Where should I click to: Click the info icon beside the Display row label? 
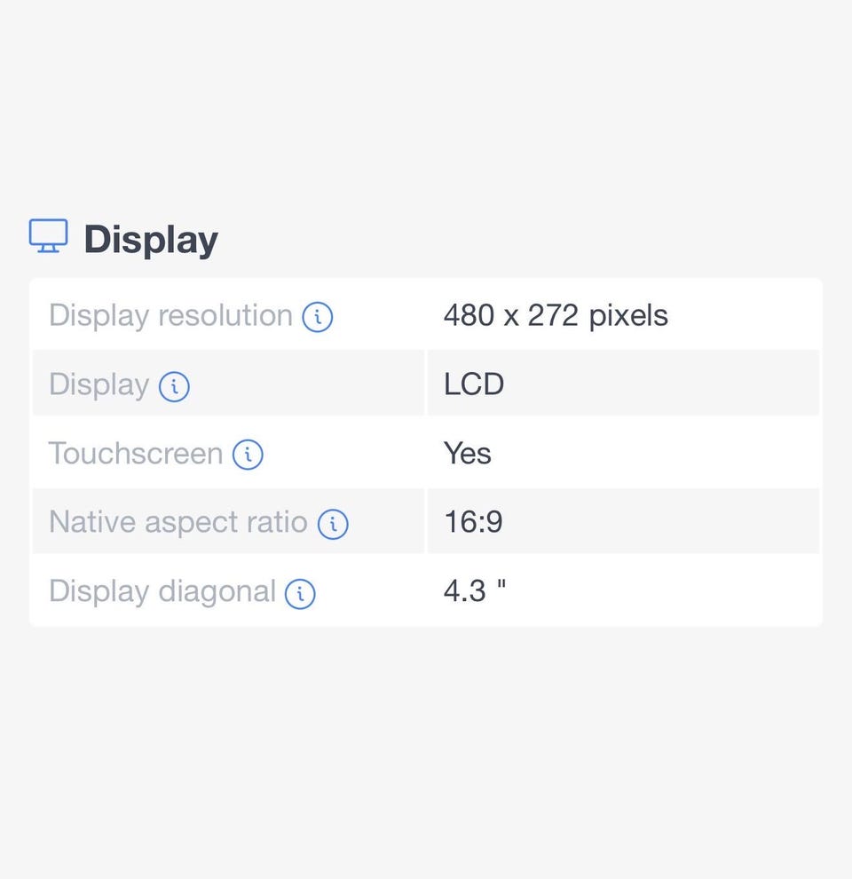pos(174,386)
